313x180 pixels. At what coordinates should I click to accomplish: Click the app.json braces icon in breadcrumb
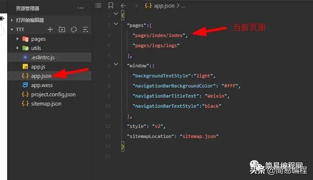pyautogui.click(x=148, y=6)
